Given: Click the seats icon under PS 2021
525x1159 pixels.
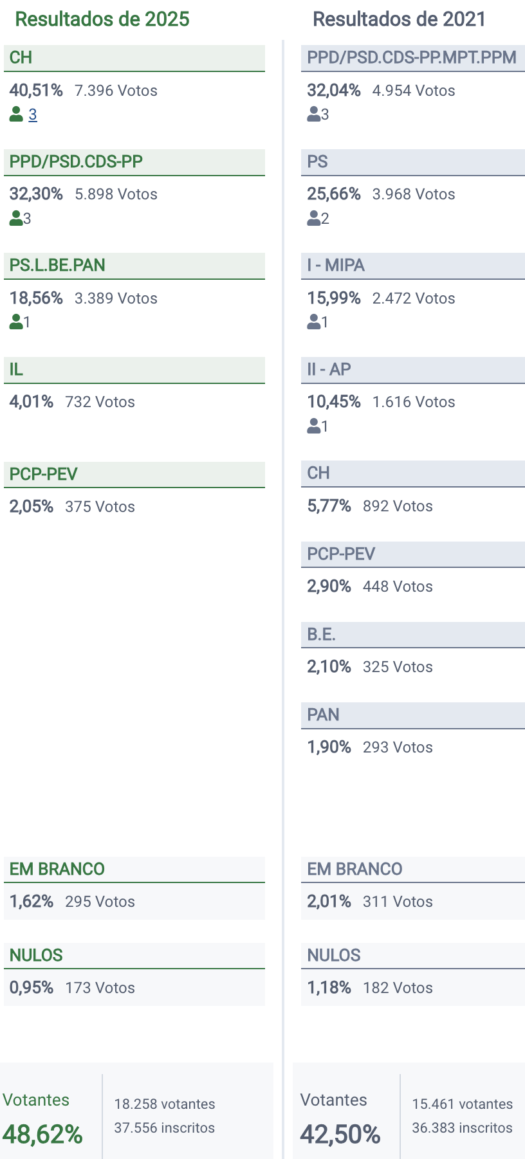Looking at the screenshot, I should coord(314,219).
